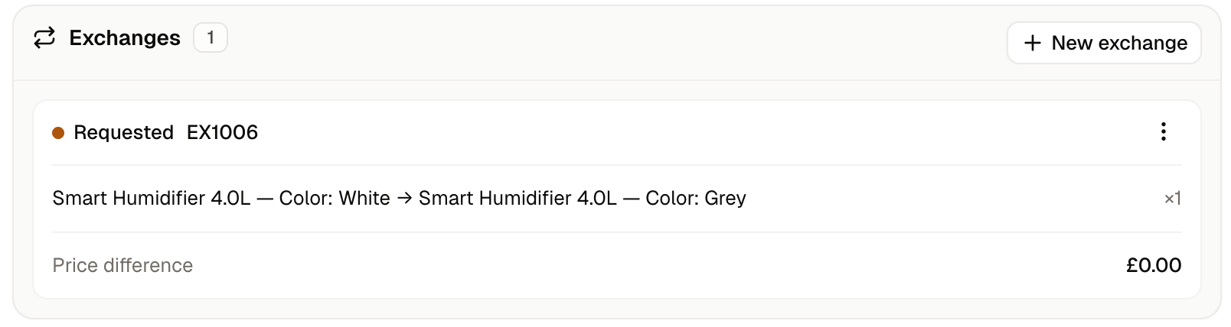Open the three-dot menu for EX1006
1231x327 pixels.
[x=1163, y=132]
